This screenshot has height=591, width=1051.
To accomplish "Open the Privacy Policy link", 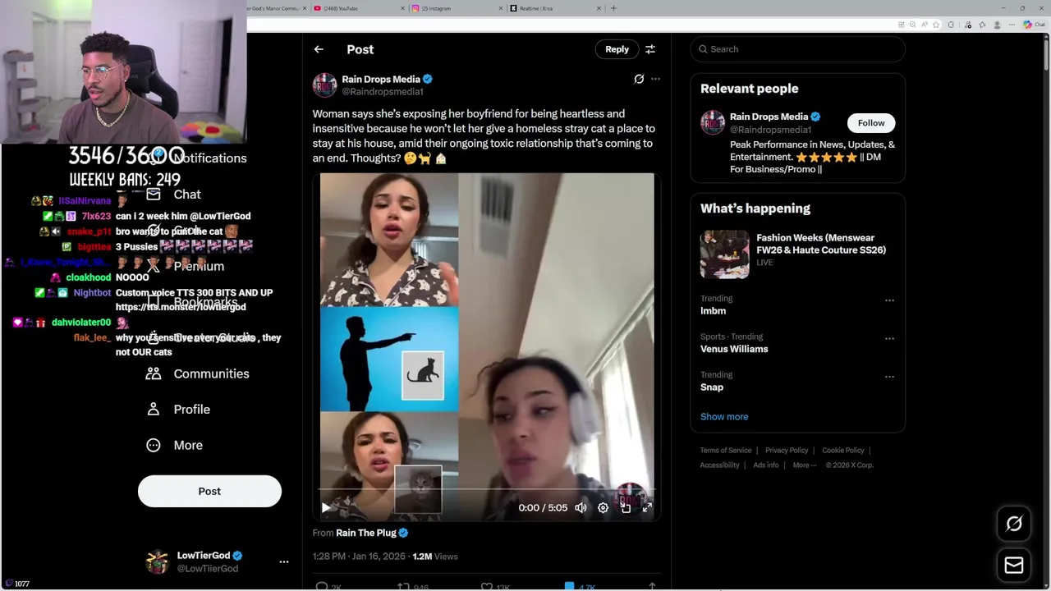I will tap(787, 451).
